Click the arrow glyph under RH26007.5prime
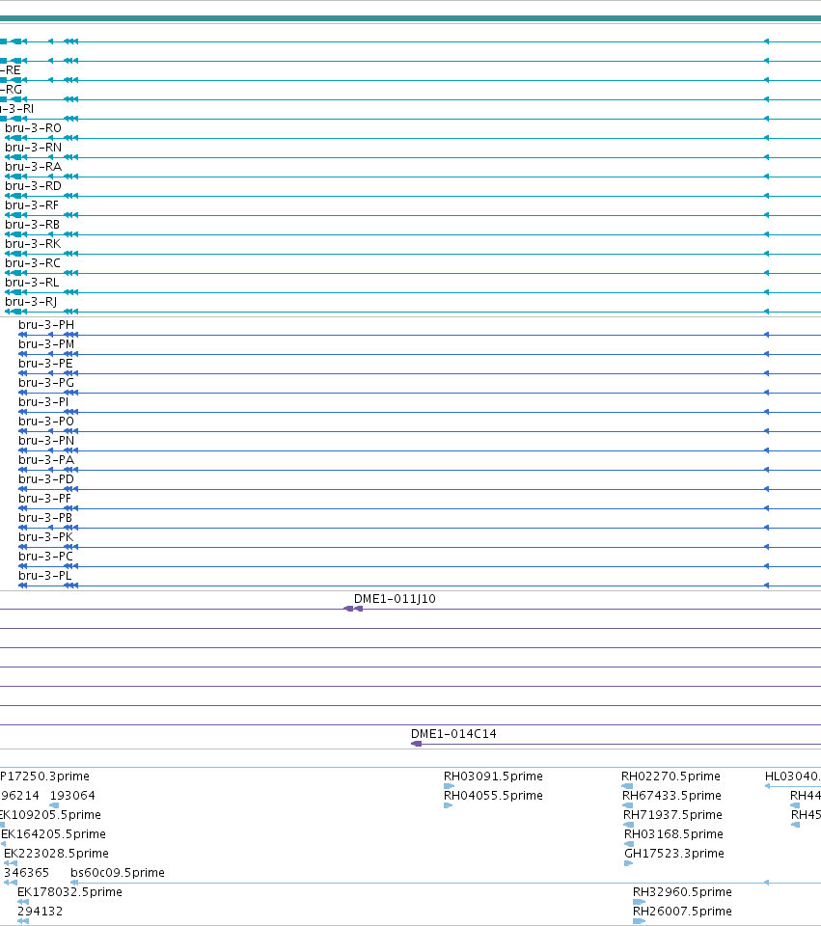821x926 pixels. pyautogui.click(x=639, y=921)
